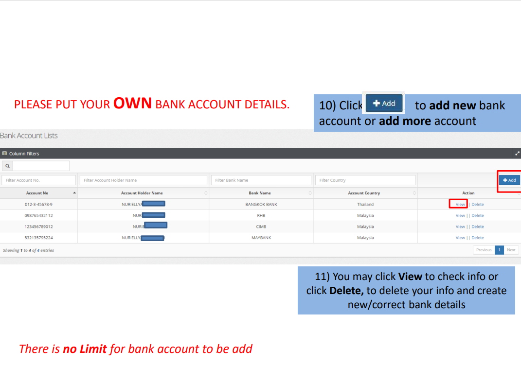
Task: Go to the Next page of entries
Action: [x=511, y=250]
